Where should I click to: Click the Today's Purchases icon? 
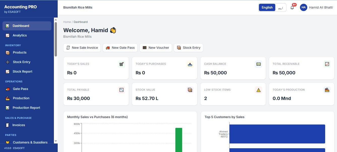[190, 64]
